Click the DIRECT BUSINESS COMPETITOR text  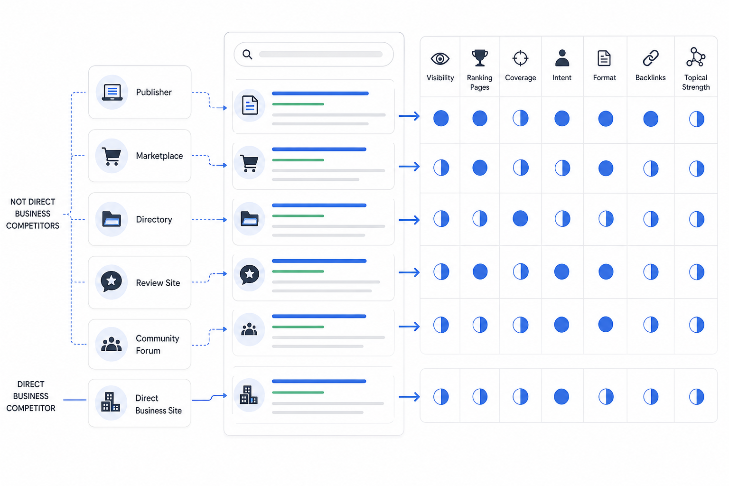31,396
